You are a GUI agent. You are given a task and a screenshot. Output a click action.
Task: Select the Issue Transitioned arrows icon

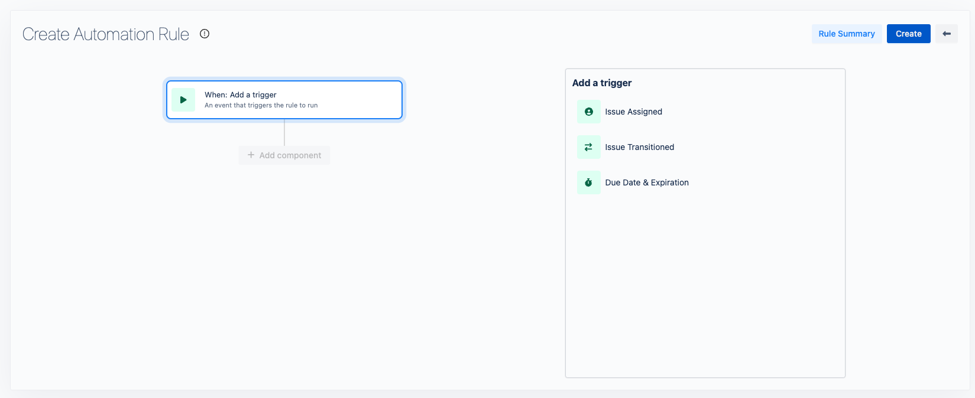tap(588, 147)
